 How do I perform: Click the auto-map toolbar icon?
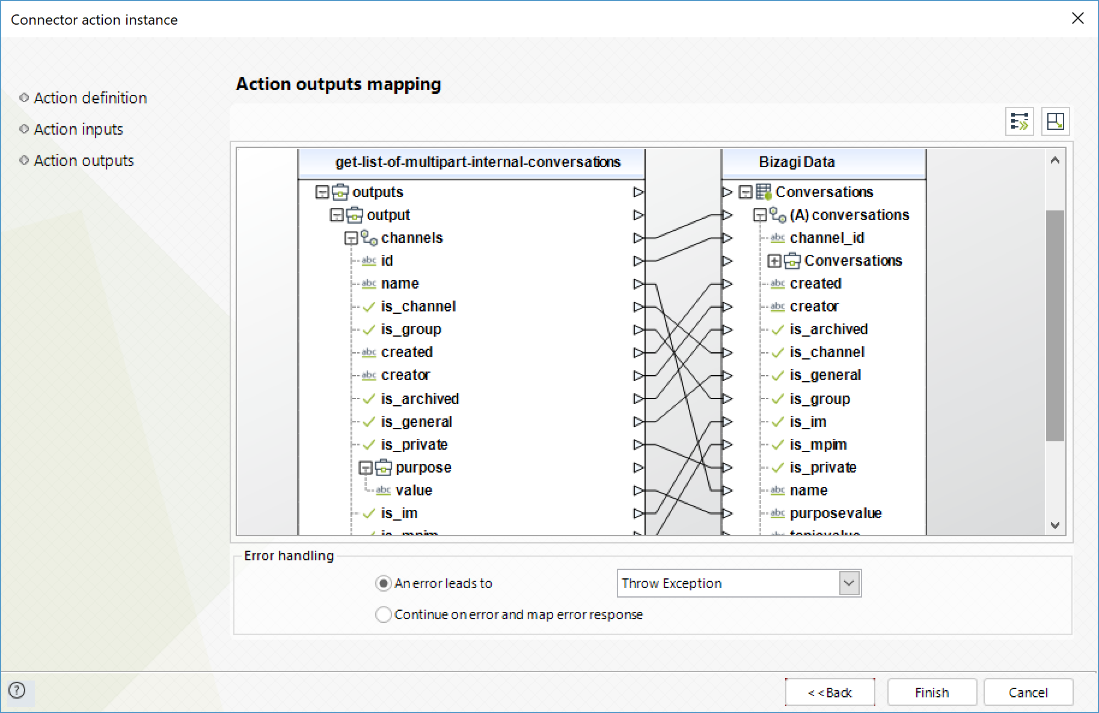pyautogui.click(x=1020, y=121)
